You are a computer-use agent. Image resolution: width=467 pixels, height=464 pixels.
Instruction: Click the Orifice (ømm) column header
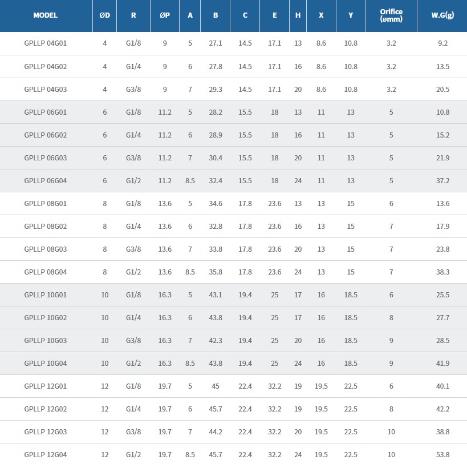tap(391, 15)
